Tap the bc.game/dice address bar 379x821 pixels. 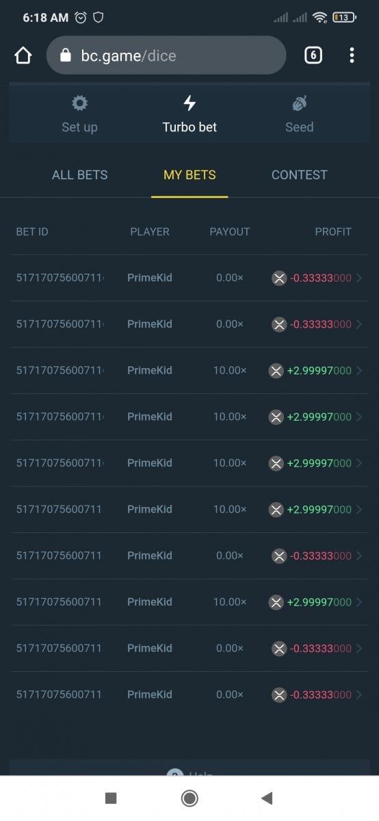tap(166, 55)
